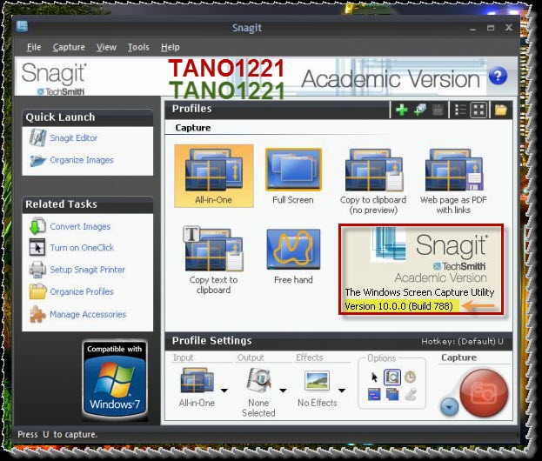
Task: Turn on OneClick
Action: point(82,248)
